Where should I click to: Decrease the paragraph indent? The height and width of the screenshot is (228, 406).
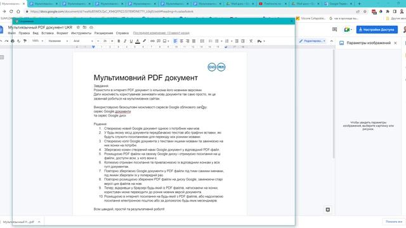[x=237, y=41]
